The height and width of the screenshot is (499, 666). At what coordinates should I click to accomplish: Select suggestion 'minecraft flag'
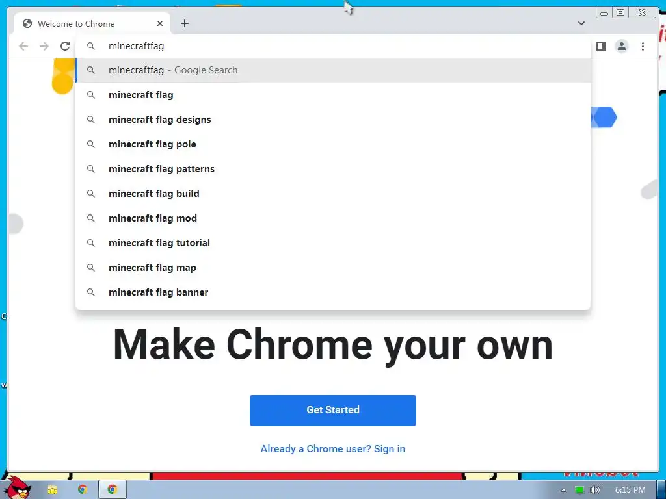[333, 95]
